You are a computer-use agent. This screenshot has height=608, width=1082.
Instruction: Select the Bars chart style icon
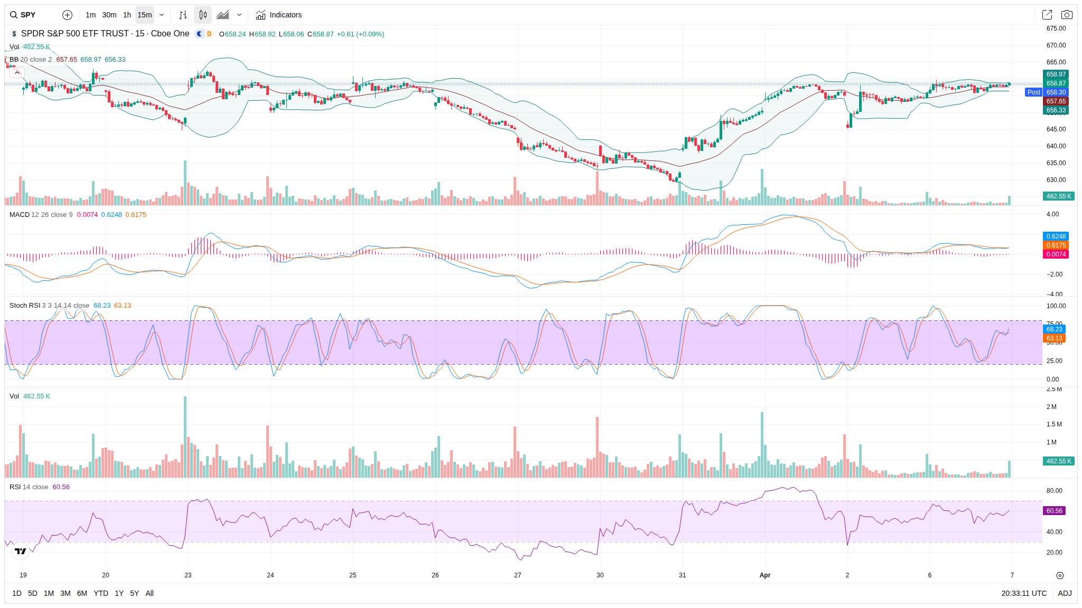click(183, 15)
